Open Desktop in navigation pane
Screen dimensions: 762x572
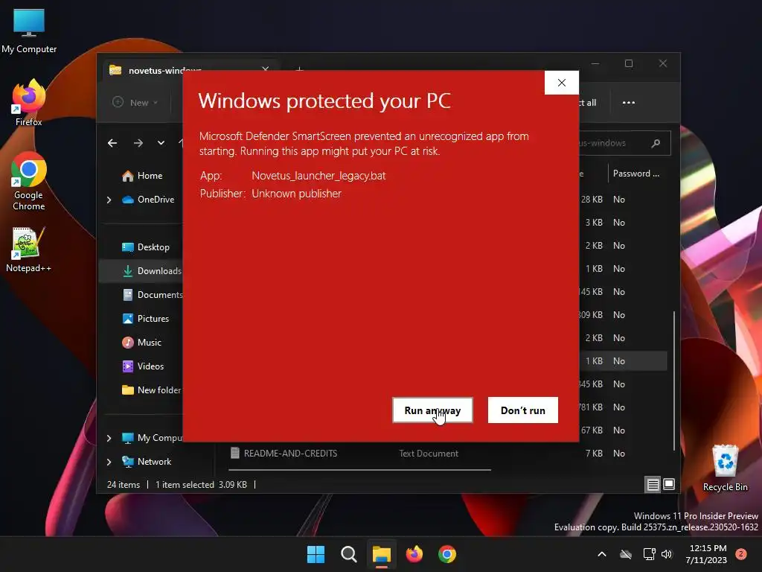point(146,247)
